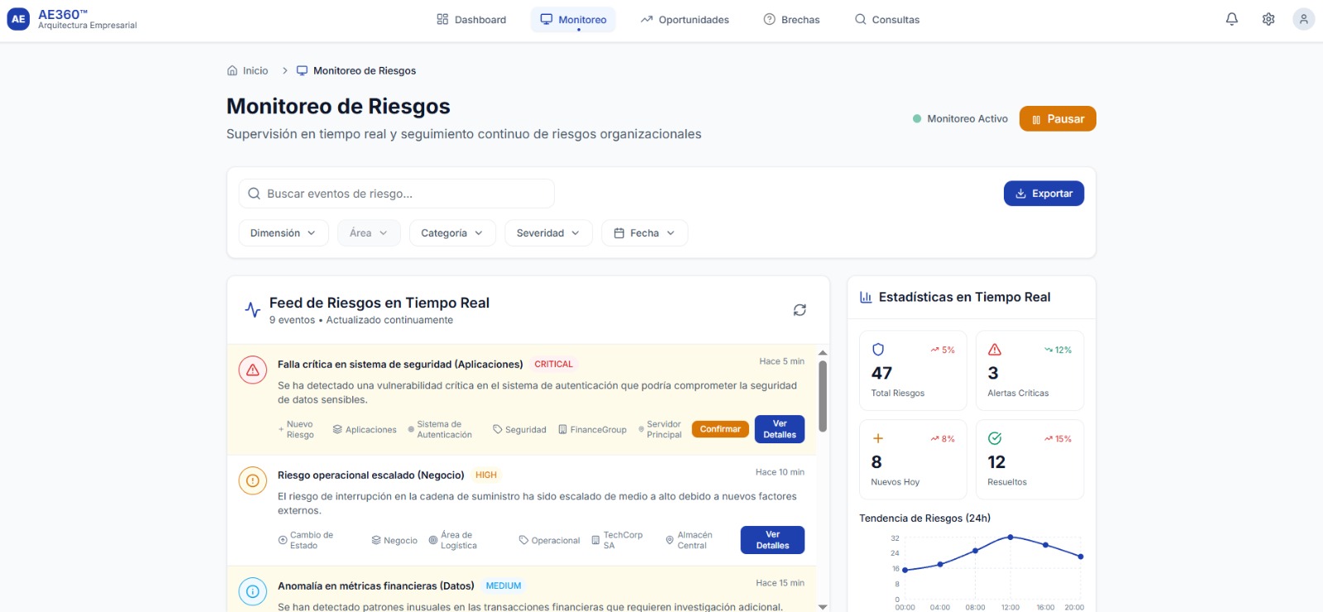Open settings via the gear icon
1323x612 pixels.
pos(1268,19)
